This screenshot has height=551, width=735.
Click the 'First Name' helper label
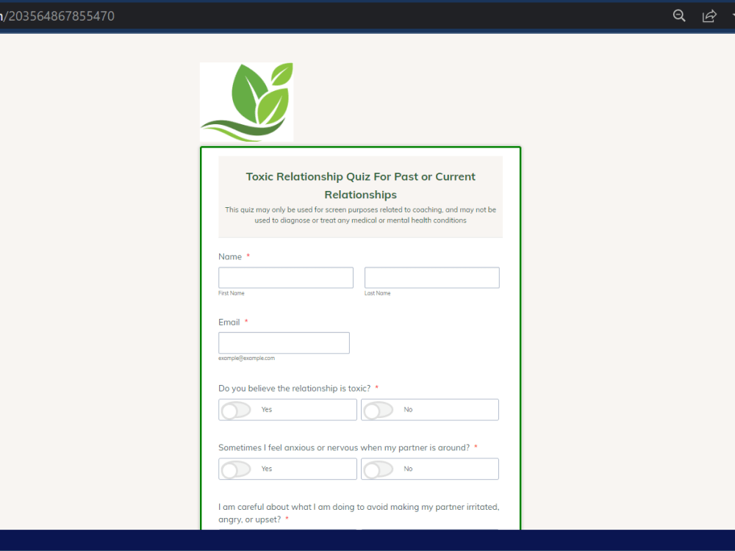(231, 292)
